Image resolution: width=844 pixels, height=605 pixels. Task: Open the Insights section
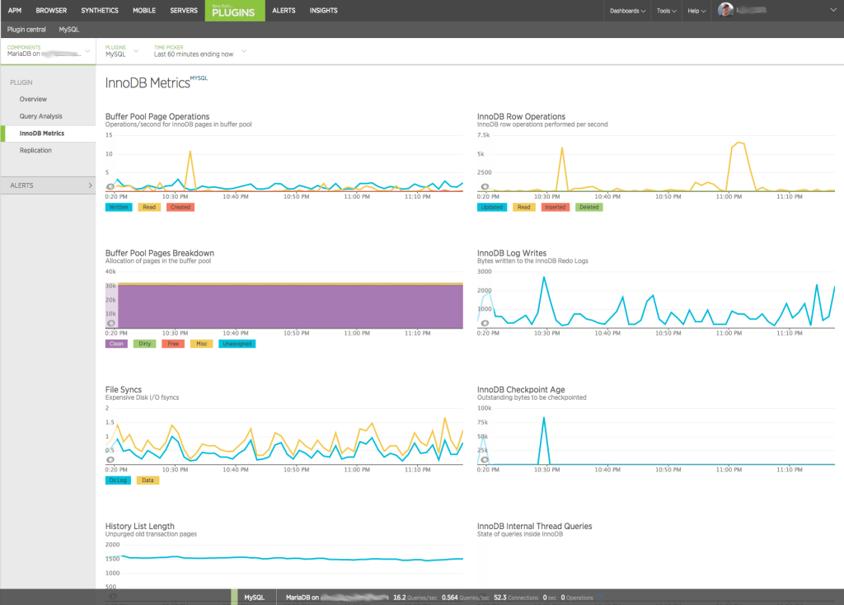click(x=323, y=10)
